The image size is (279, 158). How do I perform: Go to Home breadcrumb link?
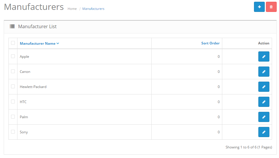click(72, 9)
